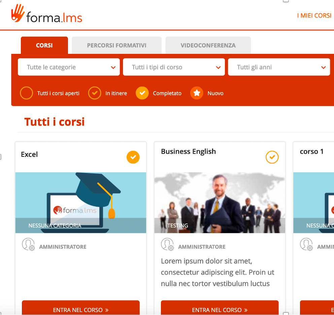Click the administrator avatar icon on corso 1 card
This screenshot has height=315, width=334.
tap(306, 244)
